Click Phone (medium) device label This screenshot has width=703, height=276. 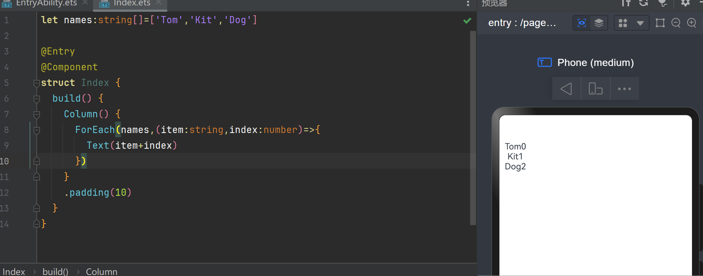595,63
